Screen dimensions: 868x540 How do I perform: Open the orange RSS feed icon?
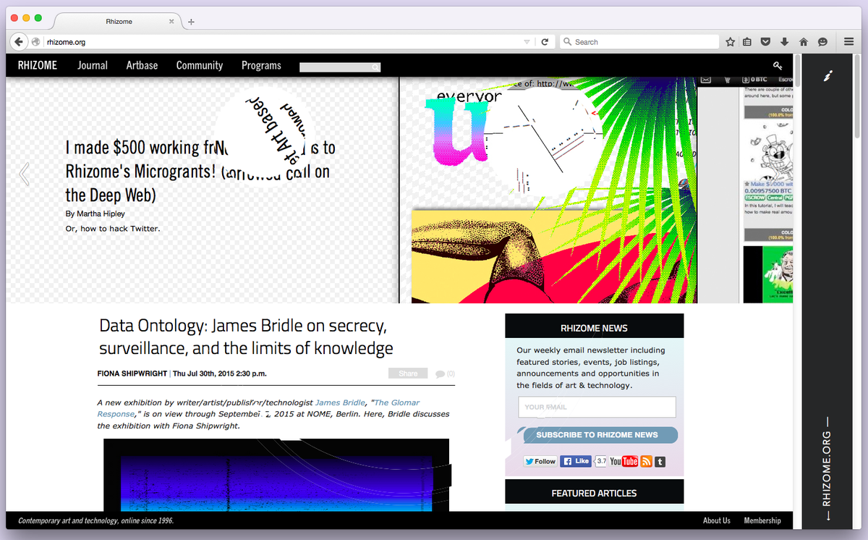click(x=646, y=461)
